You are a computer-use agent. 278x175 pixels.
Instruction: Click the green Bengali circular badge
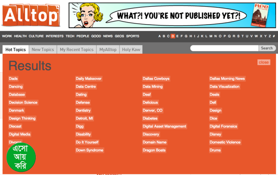point(21,157)
